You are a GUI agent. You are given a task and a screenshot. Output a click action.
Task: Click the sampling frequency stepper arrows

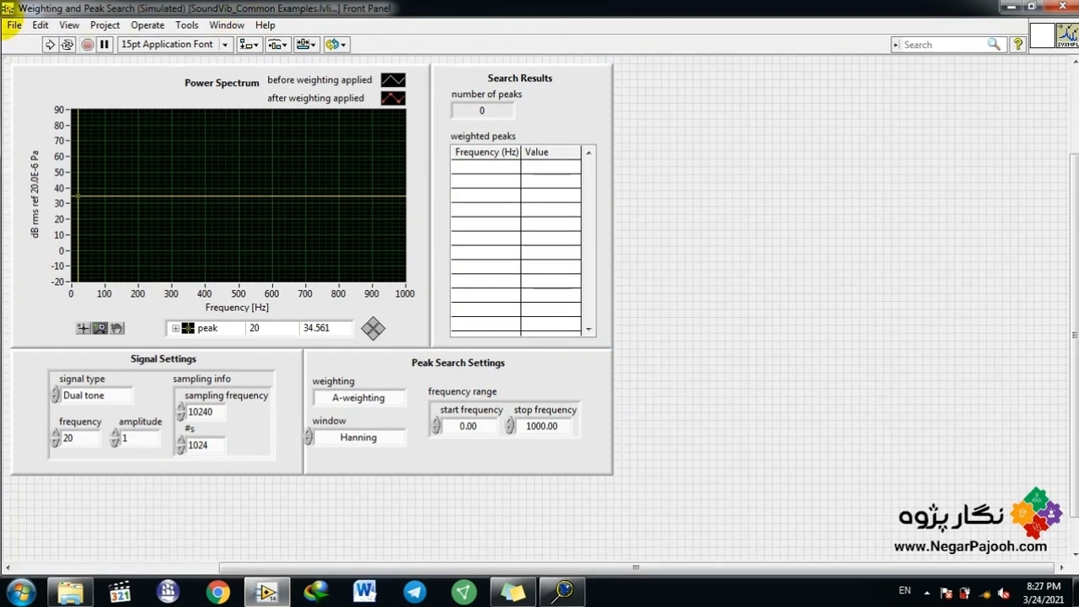180,412
